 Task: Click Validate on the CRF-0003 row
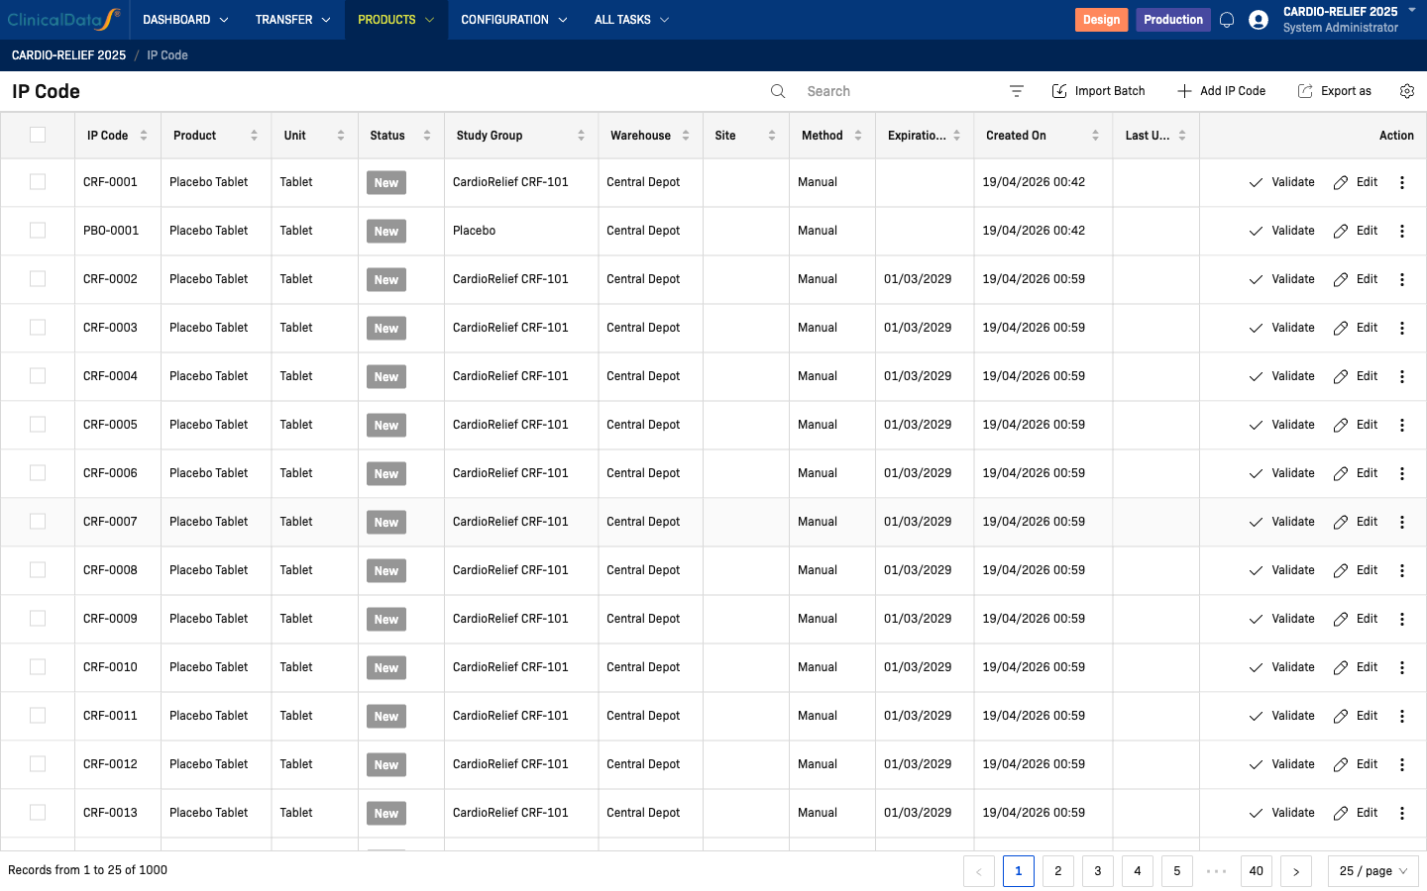click(1282, 328)
